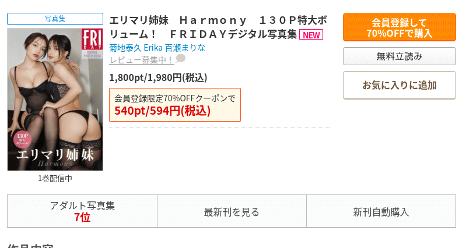Select the 最新刊を見る tab
The image size is (466, 248).
click(232, 212)
